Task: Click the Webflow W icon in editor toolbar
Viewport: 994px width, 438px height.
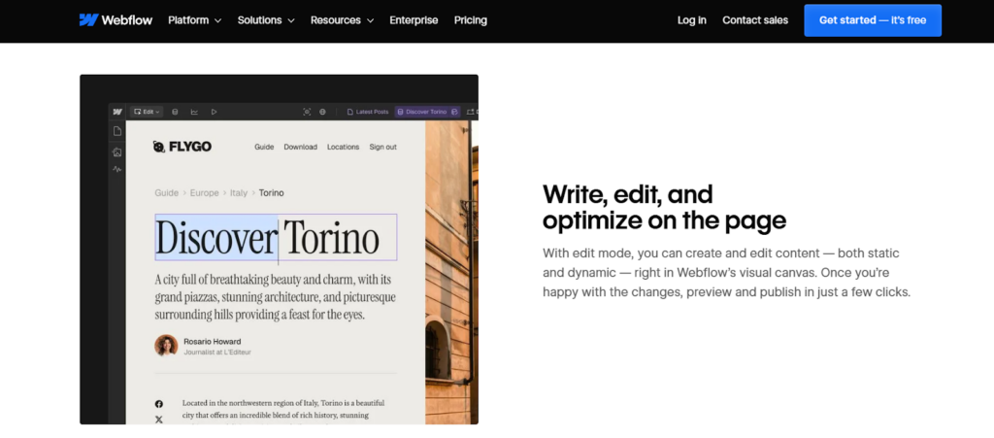Action: [117, 112]
